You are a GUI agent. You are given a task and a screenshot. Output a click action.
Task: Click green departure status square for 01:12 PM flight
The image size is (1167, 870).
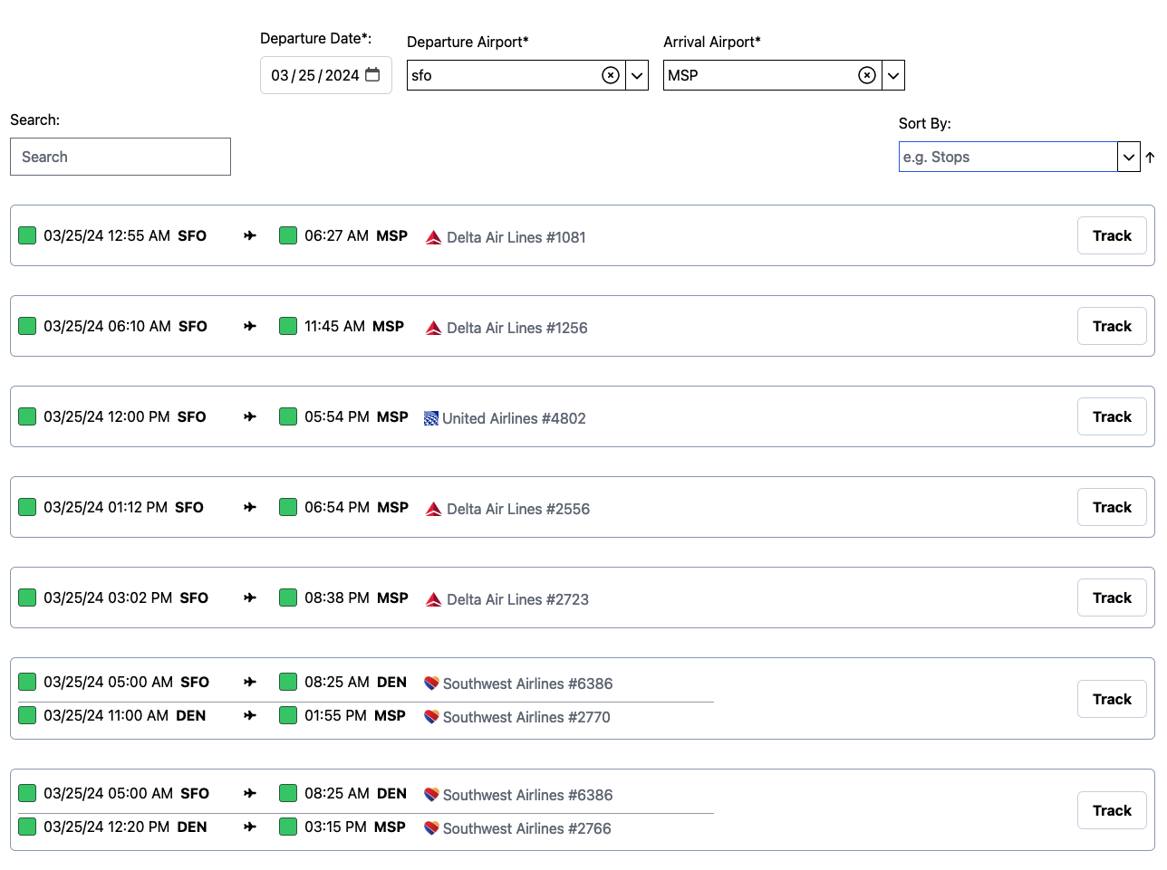coord(27,507)
